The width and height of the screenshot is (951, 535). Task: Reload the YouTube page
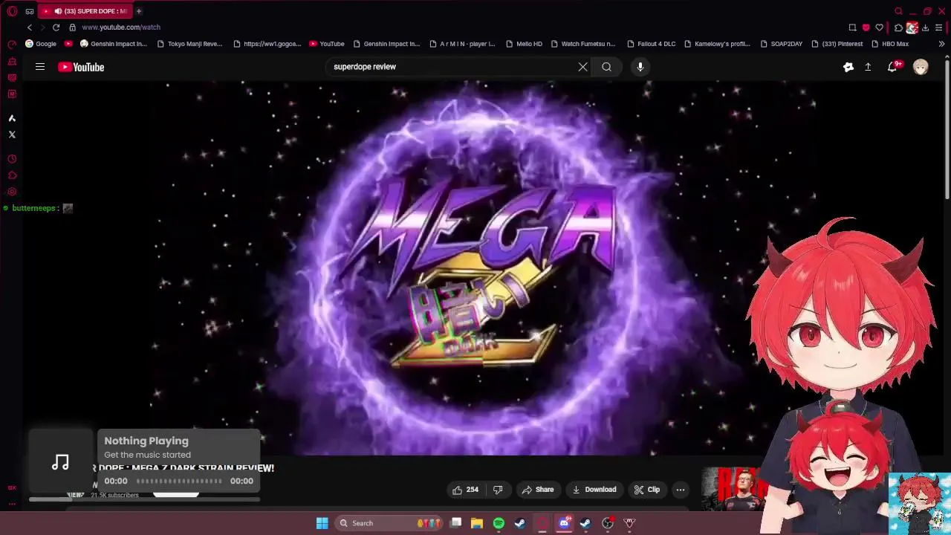56,27
